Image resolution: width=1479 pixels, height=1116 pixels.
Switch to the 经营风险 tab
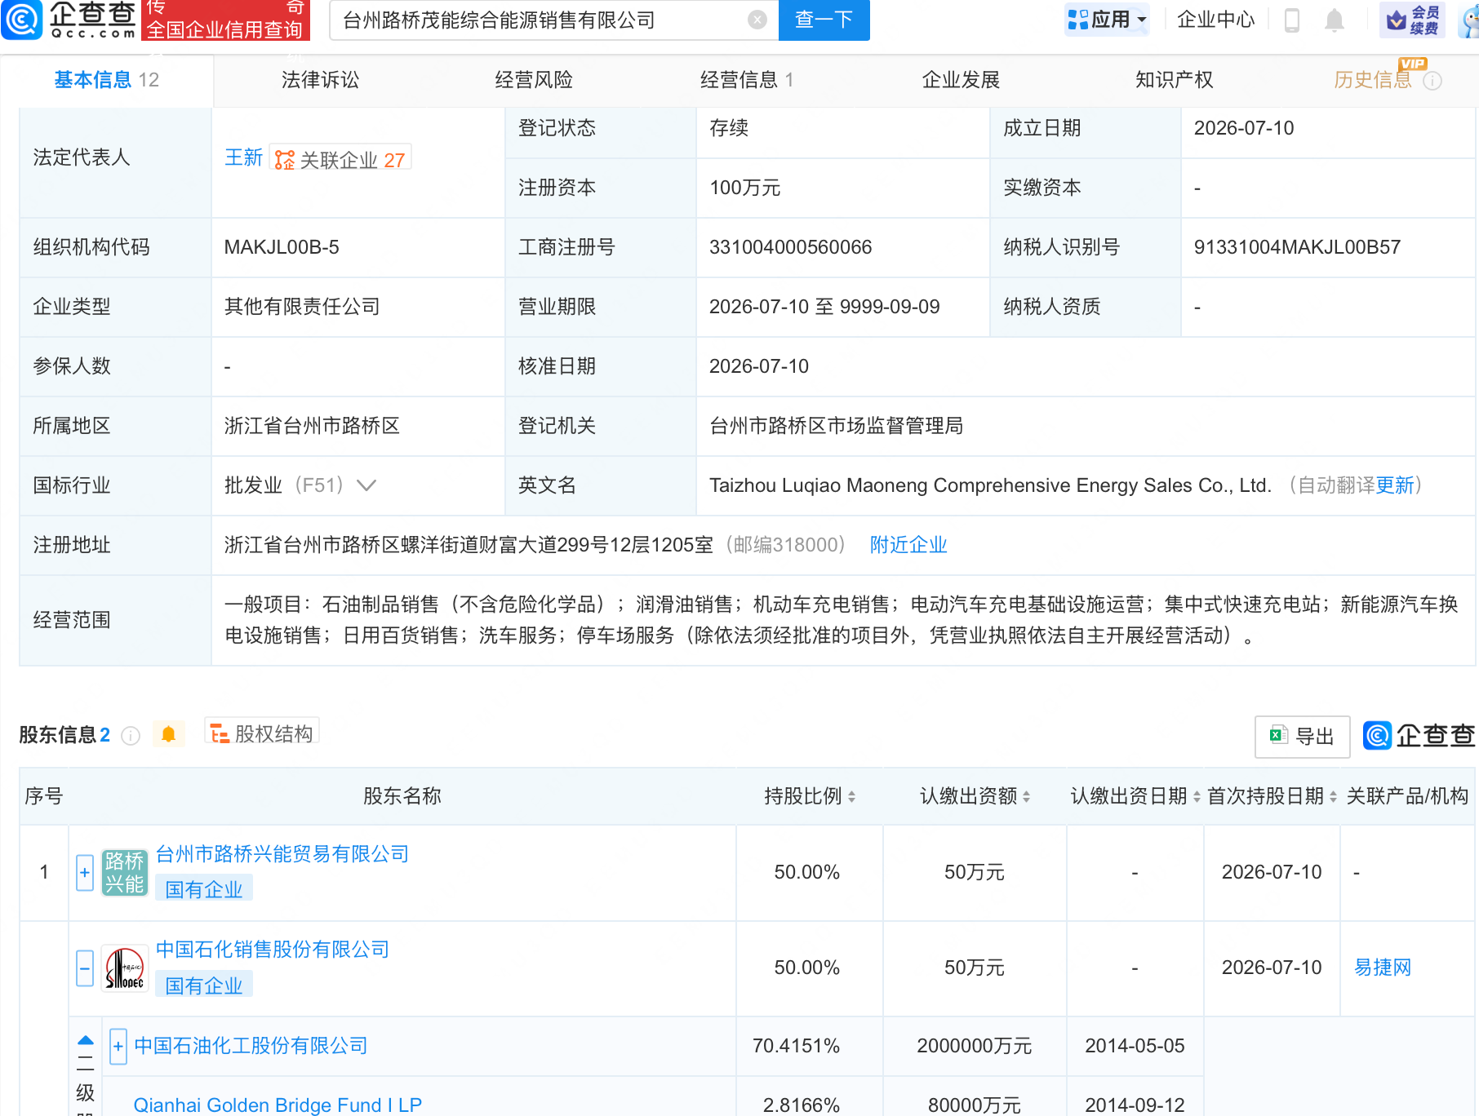pos(534,80)
